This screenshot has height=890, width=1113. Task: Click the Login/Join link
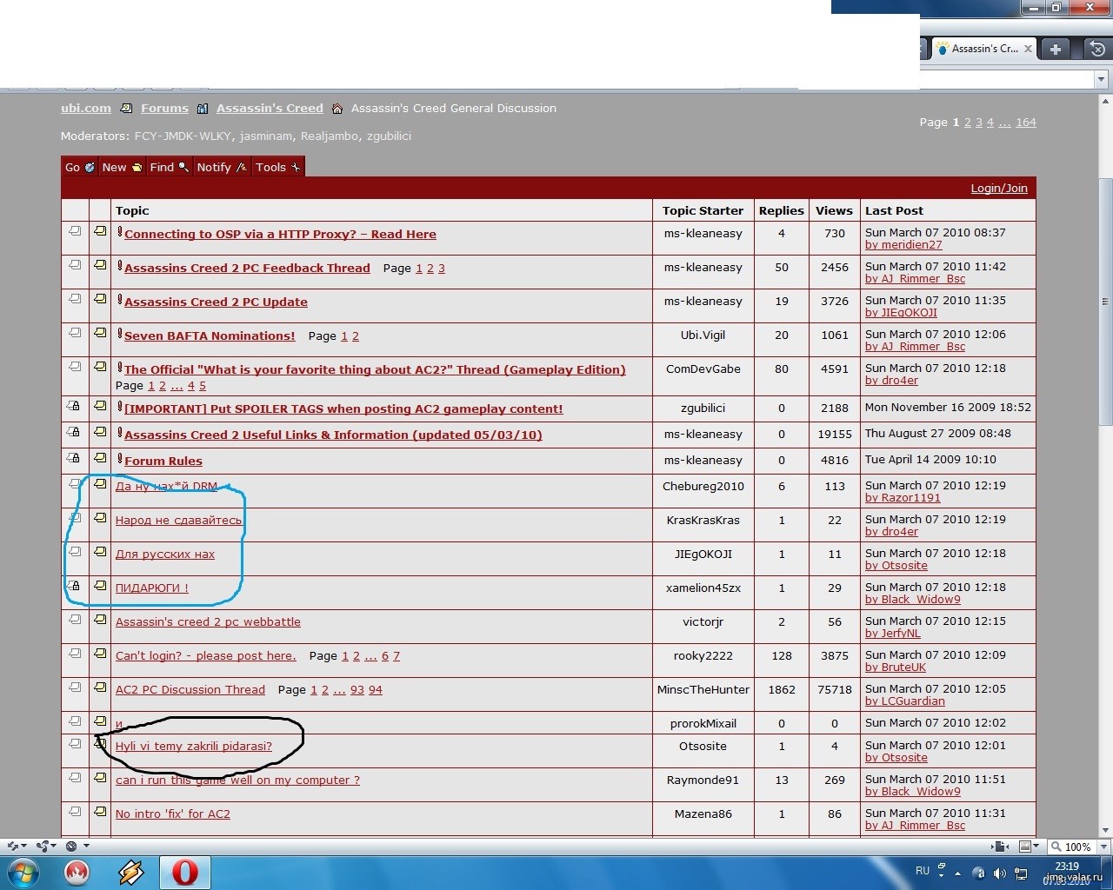tap(999, 188)
